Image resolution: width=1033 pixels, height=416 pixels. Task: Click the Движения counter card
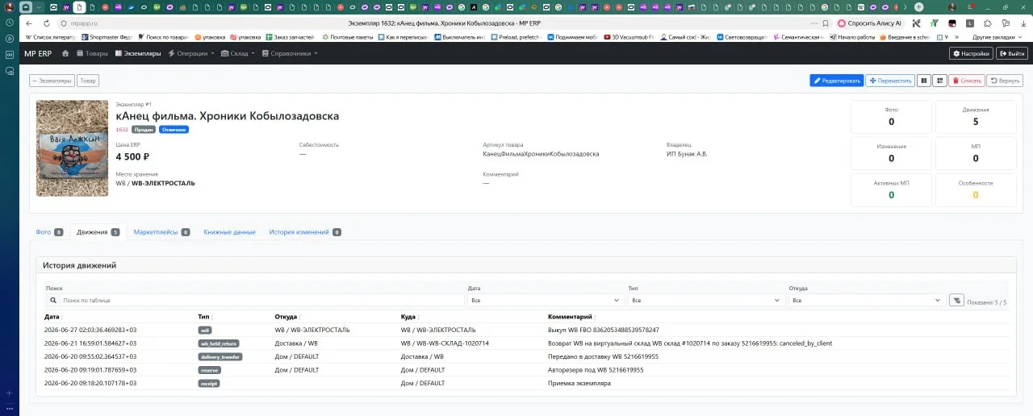pyautogui.click(x=976, y=117)
